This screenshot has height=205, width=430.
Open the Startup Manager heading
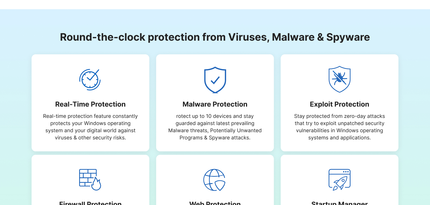(x=340, y=203)
